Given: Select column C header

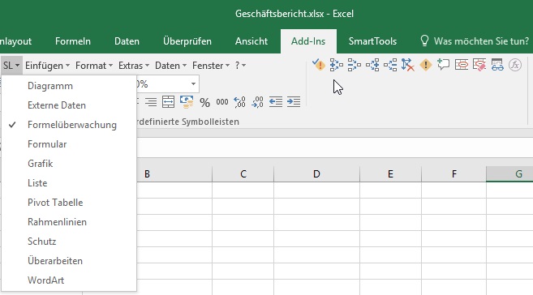Looking at the screenshot, I should click(243, 174).
